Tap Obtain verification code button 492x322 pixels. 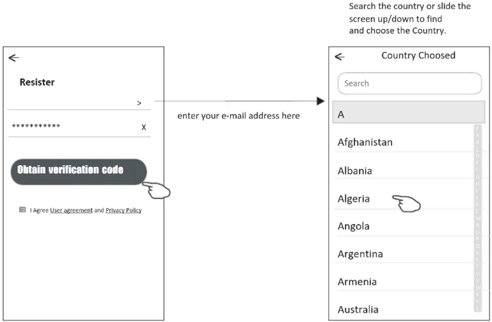(79, 171)
